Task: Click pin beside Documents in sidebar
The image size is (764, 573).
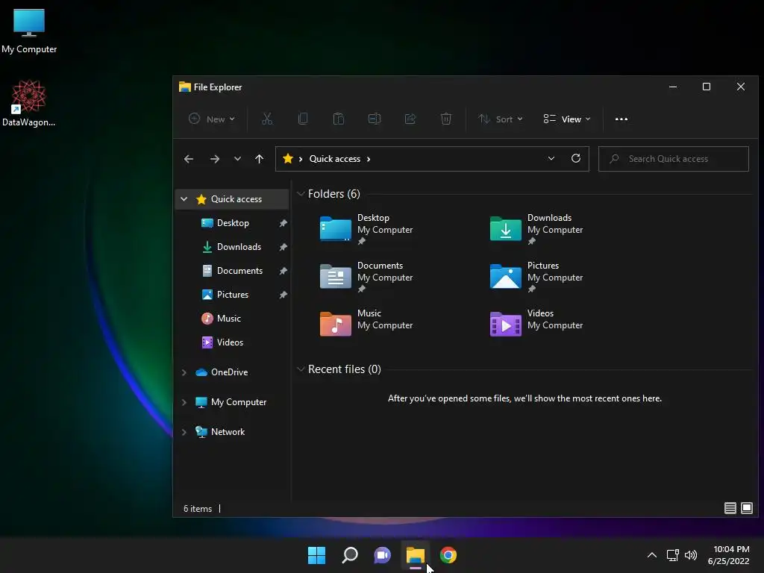Action: pyautogui.click(x=283, y=270)
